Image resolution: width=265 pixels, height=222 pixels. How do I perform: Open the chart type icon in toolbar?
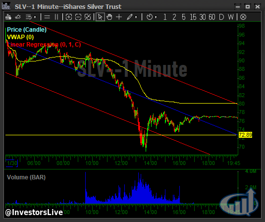coord(8,17)
